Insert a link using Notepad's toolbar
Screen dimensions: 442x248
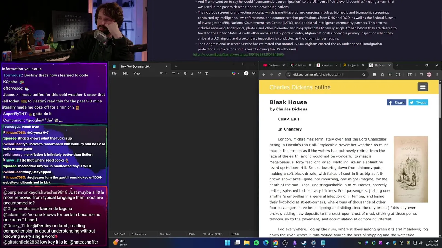(199, 73)
